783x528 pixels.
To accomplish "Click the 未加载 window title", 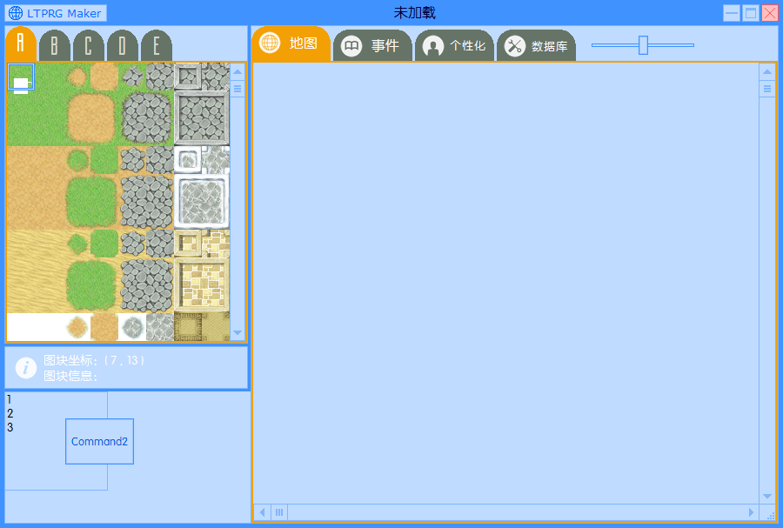I will tap(414, 13).
